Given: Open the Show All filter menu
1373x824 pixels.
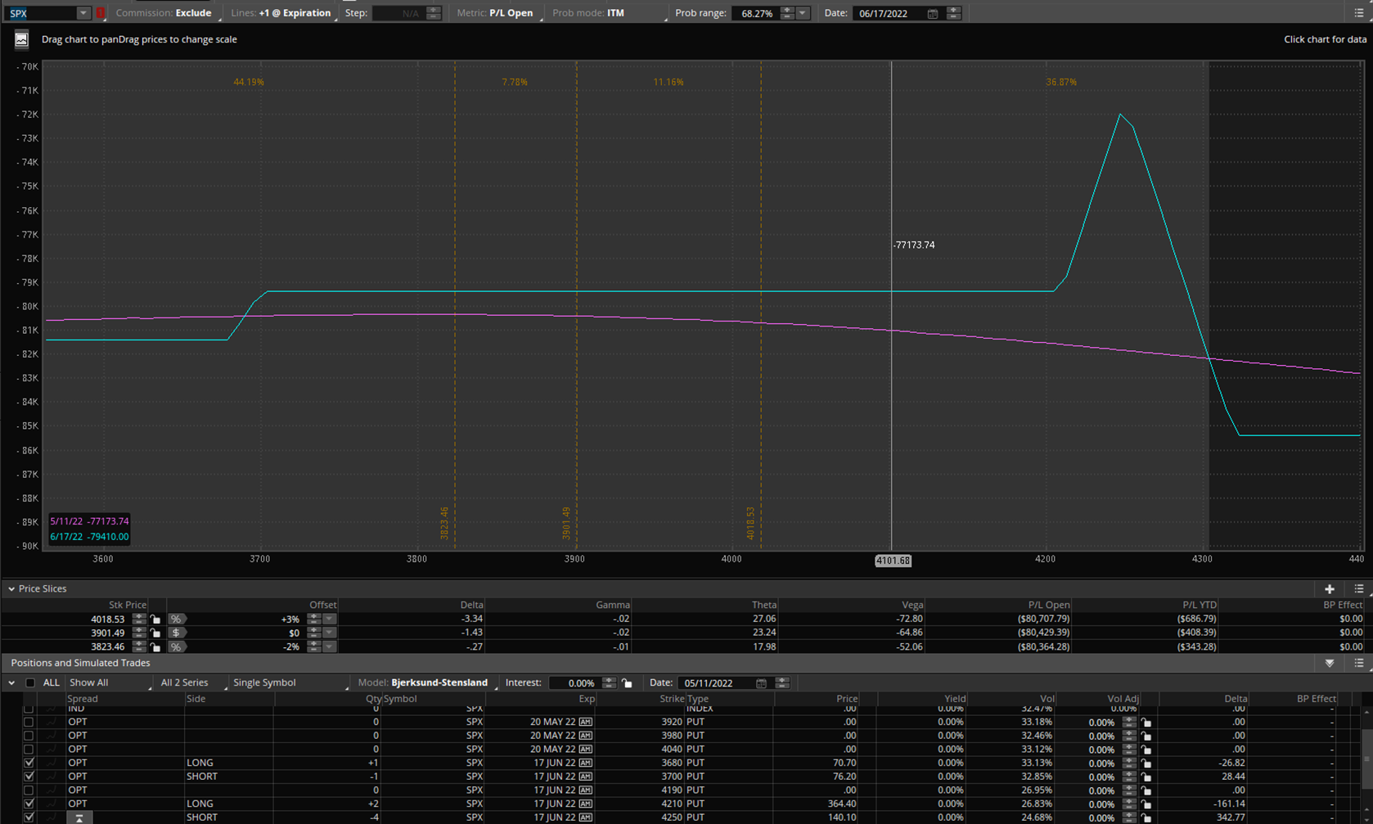Looking at the screenshot, I should (109, 682).
